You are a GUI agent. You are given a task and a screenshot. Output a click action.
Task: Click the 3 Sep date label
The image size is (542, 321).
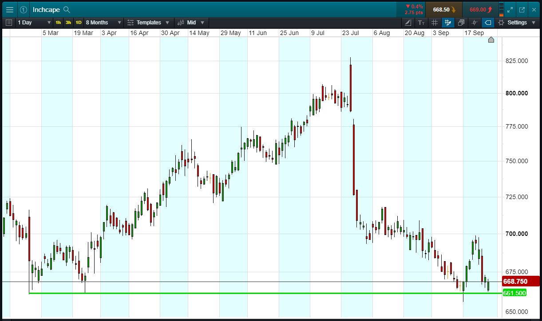coord(441,33)
